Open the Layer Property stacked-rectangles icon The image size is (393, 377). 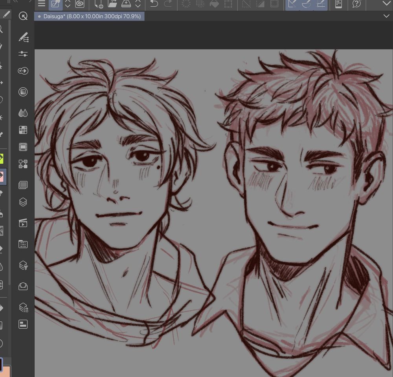tap(23, 185)
